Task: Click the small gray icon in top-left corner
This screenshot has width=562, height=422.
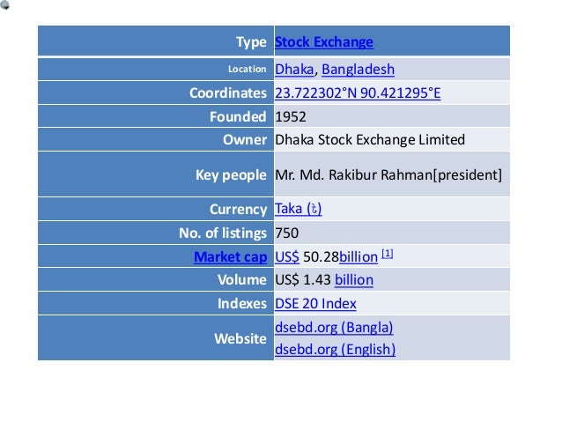Action: (4, 4)
